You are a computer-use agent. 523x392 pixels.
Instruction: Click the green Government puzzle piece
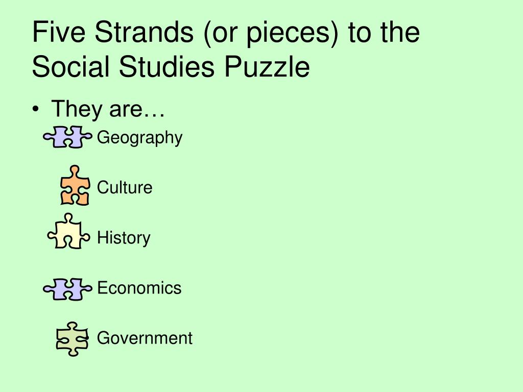pyautogui.click(x=73, y=339)
